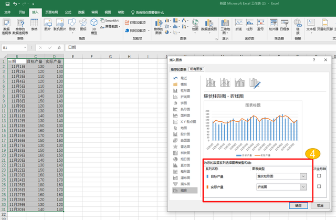Enable secondary axis for 实际产量
The image size is (336, 220).
319,187
